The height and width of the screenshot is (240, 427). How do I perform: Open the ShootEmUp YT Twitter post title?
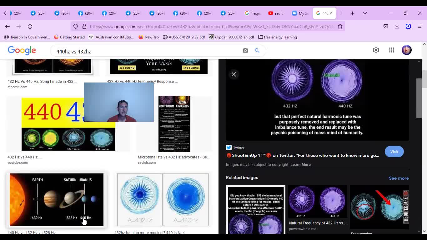(x=303, y=155)
